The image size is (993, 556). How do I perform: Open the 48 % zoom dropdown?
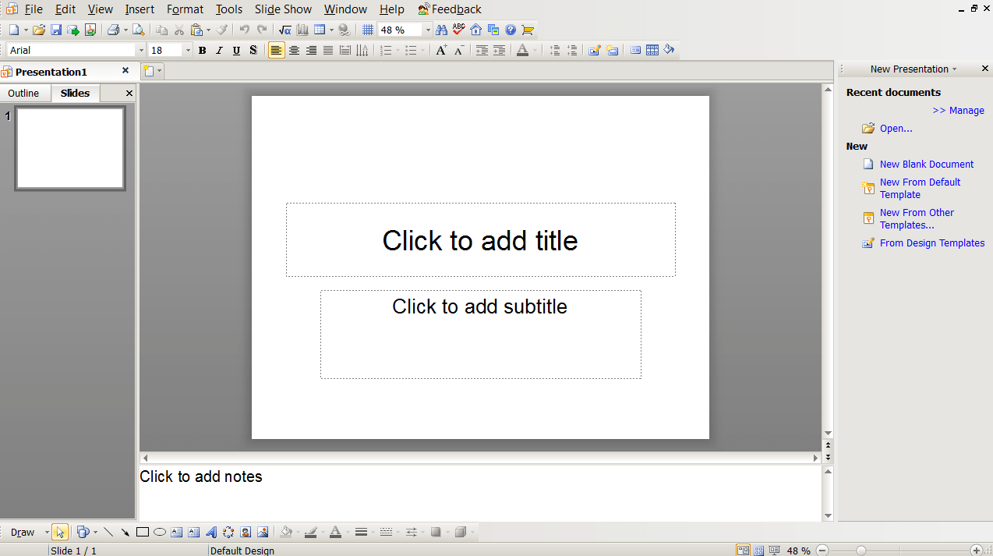[x=428, y=30]
